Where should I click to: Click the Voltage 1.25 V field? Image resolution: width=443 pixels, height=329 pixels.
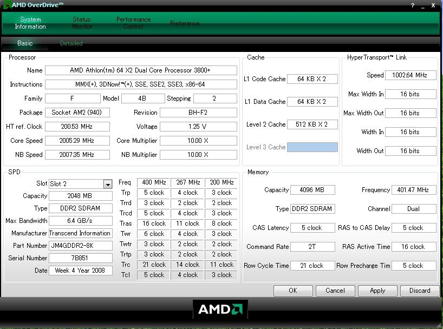[198, 127]
